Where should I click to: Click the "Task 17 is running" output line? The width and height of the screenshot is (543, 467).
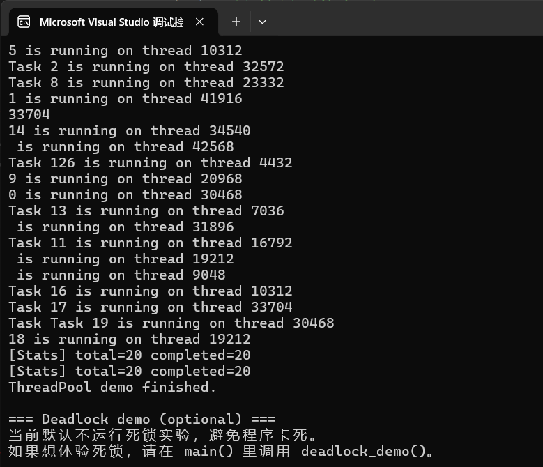click(150, 307)
